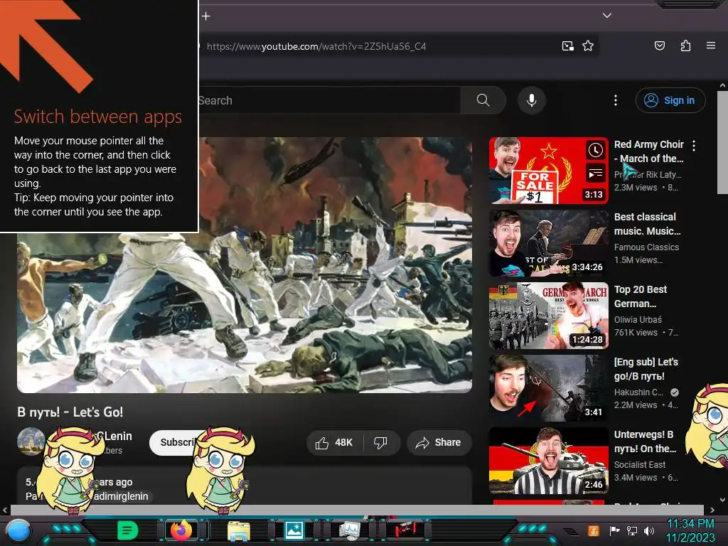This screenshot has width=728, height=546.
Task: Open the Firefox extensions puzzle icon
Action: click(x=685, y=45)
